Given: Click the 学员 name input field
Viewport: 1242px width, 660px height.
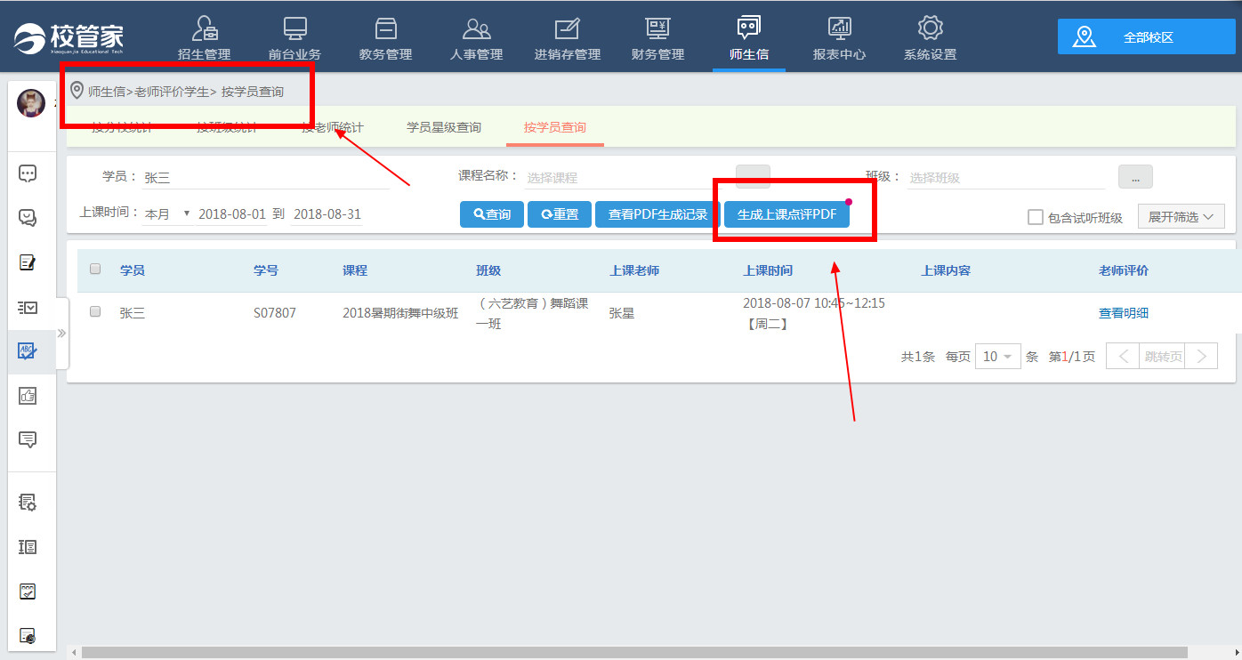Looking at the screenshot, I should tap(265, 177).
